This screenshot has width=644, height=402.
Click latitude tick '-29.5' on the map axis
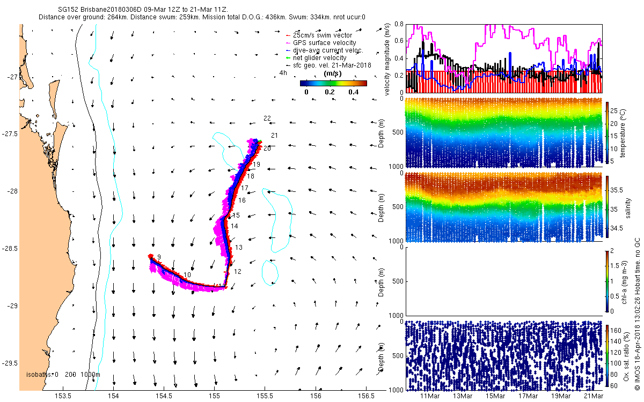[x=9, y=363]
